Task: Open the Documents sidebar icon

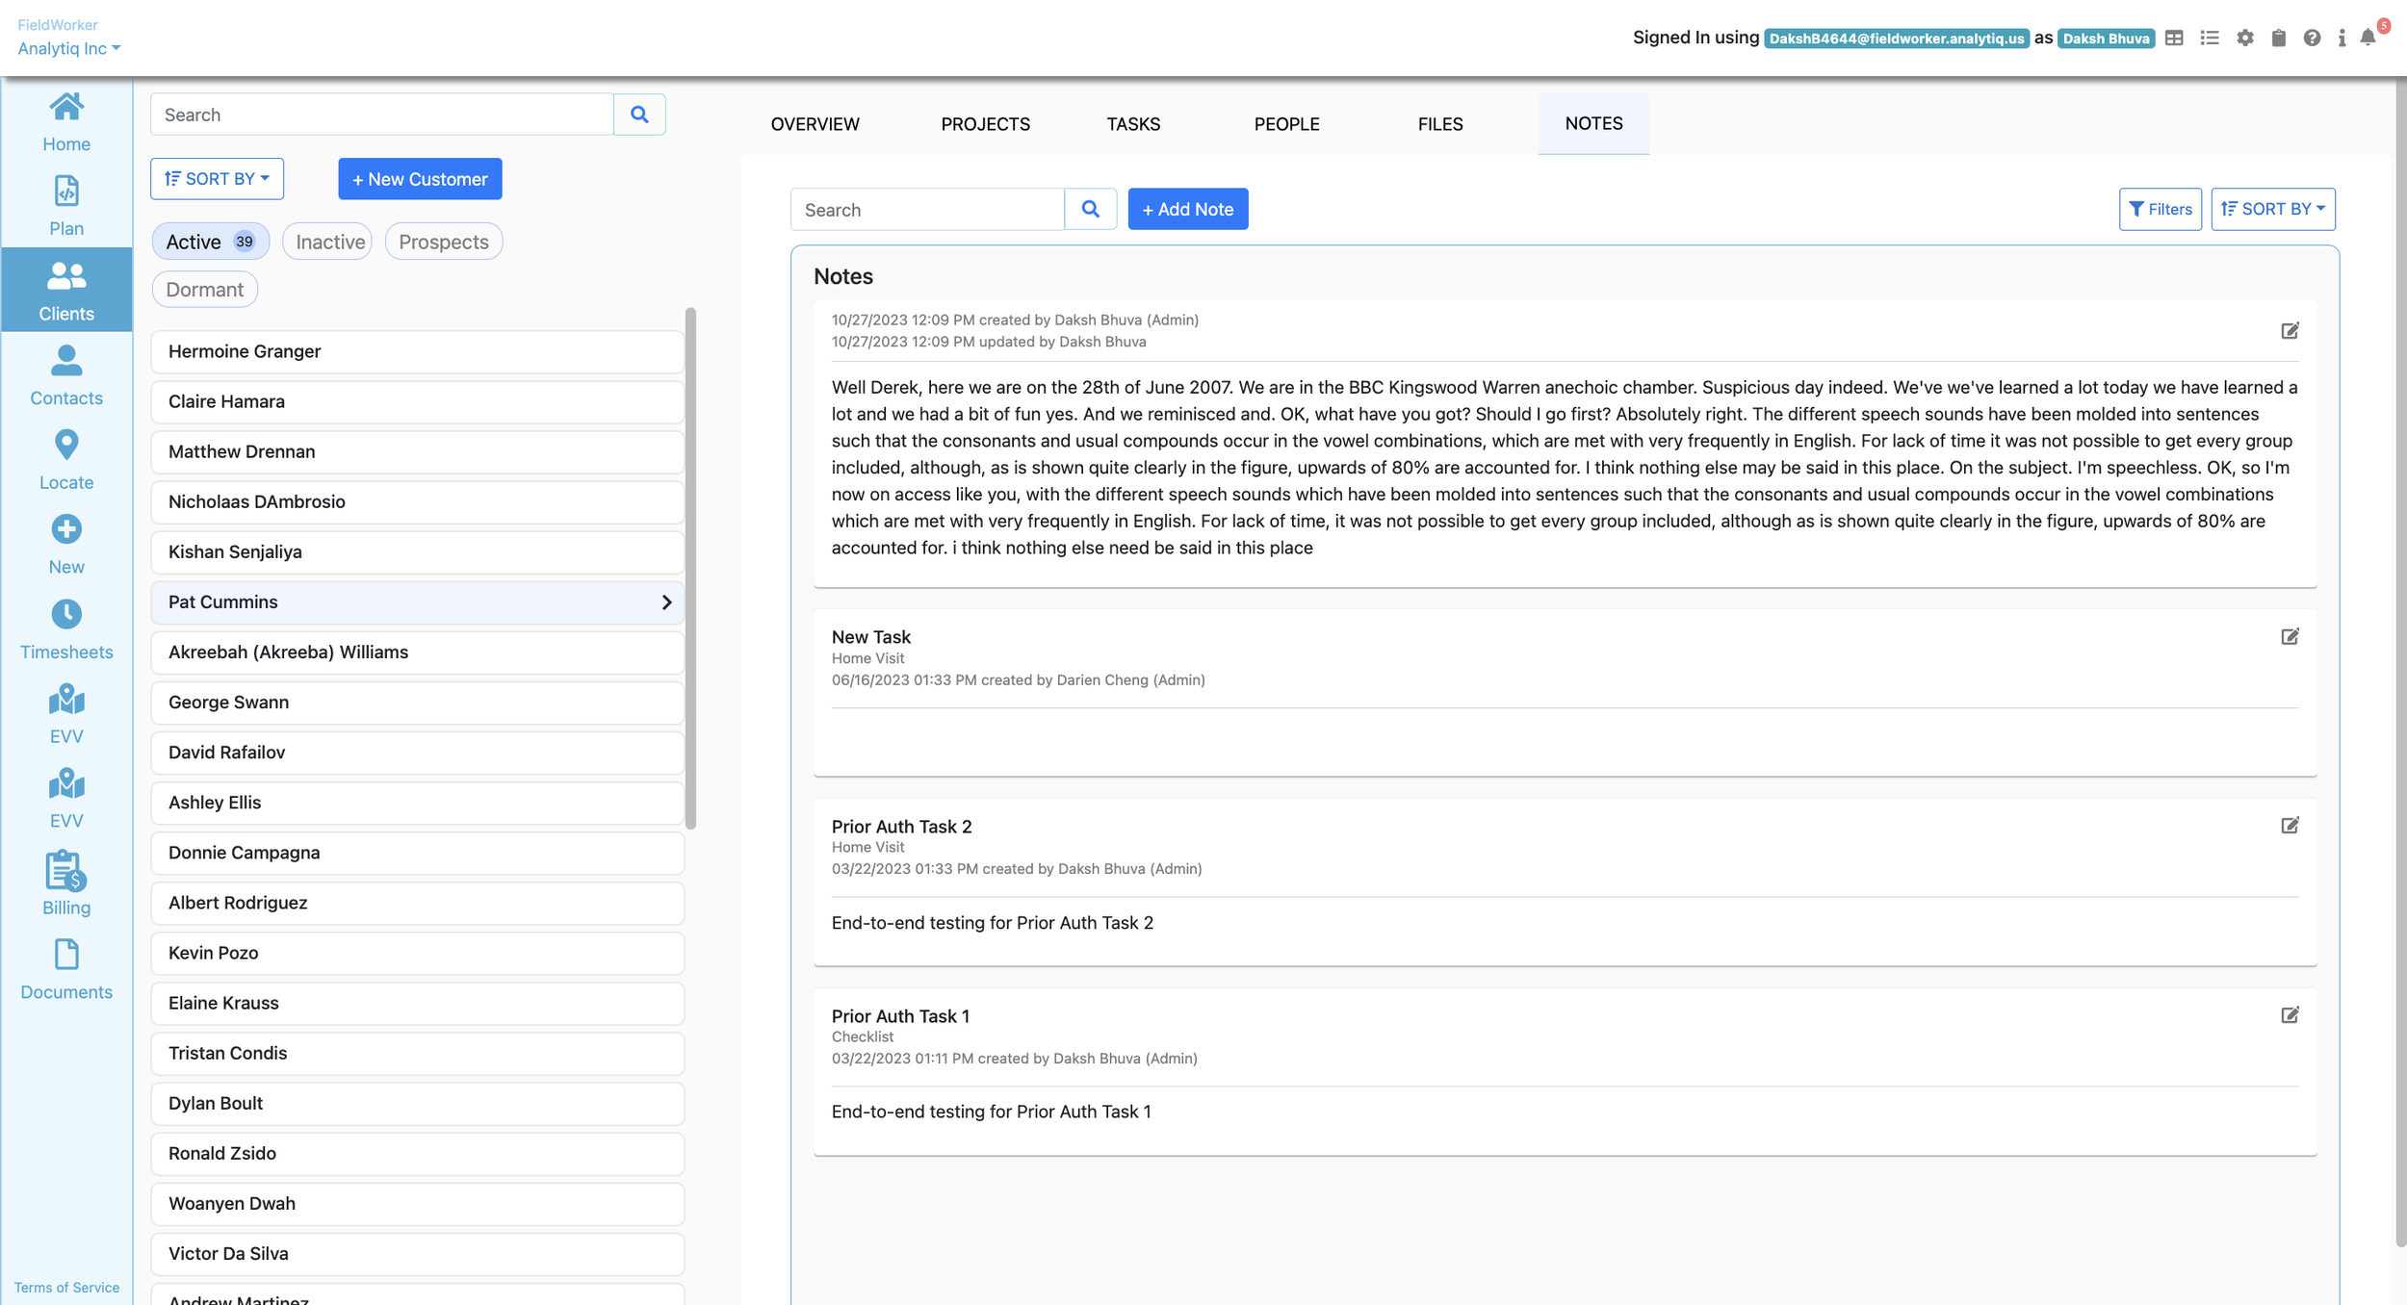Action: (66, 956)
